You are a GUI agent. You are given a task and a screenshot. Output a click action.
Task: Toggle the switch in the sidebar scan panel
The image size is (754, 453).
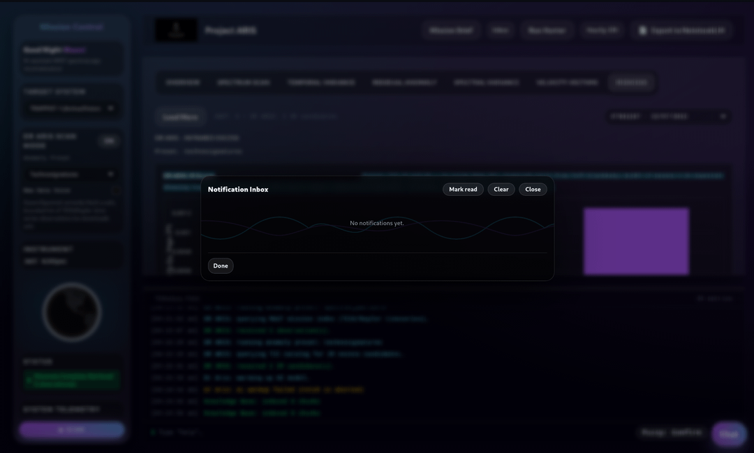coord(108,141)
